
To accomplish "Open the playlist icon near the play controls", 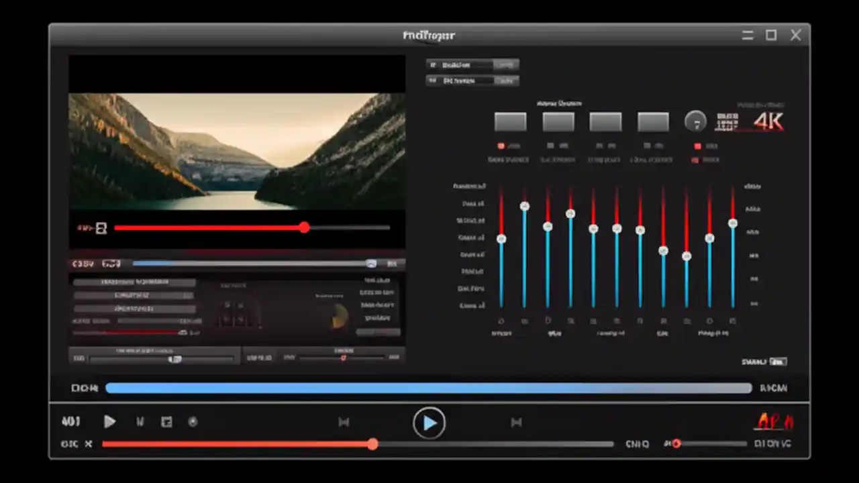I will pos(166,421).
